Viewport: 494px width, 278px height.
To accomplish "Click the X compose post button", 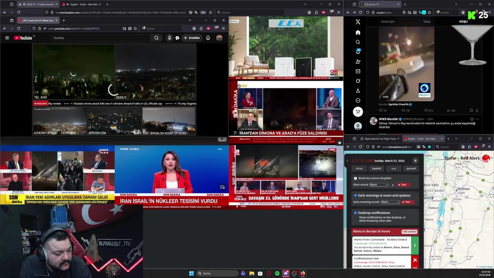I will [x=358, y=112].
